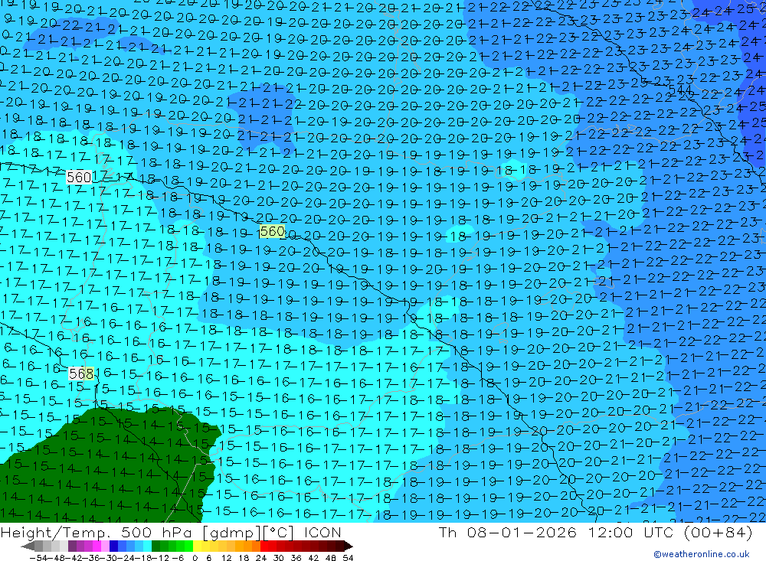
Task: Click the 'Th 08-01-2026 12:00 UTC' timestamp
Action: [556, 533]
